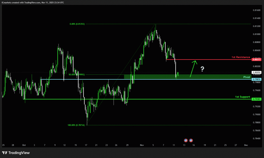Click the Dec label on the time axis
This screenshot has height=158, width=264.
point(246,145)
